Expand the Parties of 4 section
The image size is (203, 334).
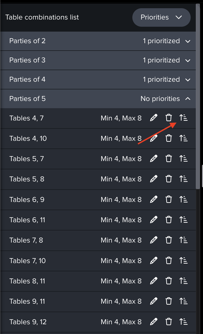pos(188,80)
